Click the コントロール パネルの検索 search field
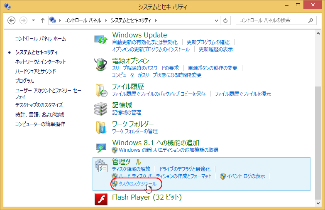Screen dimensions: 325x210 coord(276,20)
